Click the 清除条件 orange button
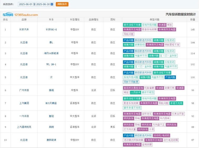The image size is (199, 148). point(62,4)
